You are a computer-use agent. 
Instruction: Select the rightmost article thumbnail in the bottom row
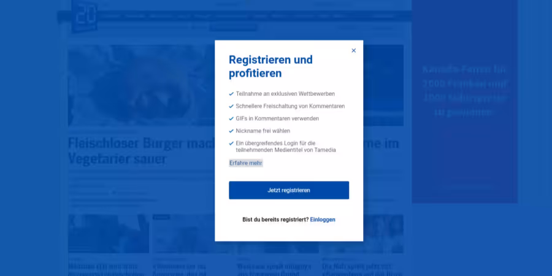tap(383, 234)
